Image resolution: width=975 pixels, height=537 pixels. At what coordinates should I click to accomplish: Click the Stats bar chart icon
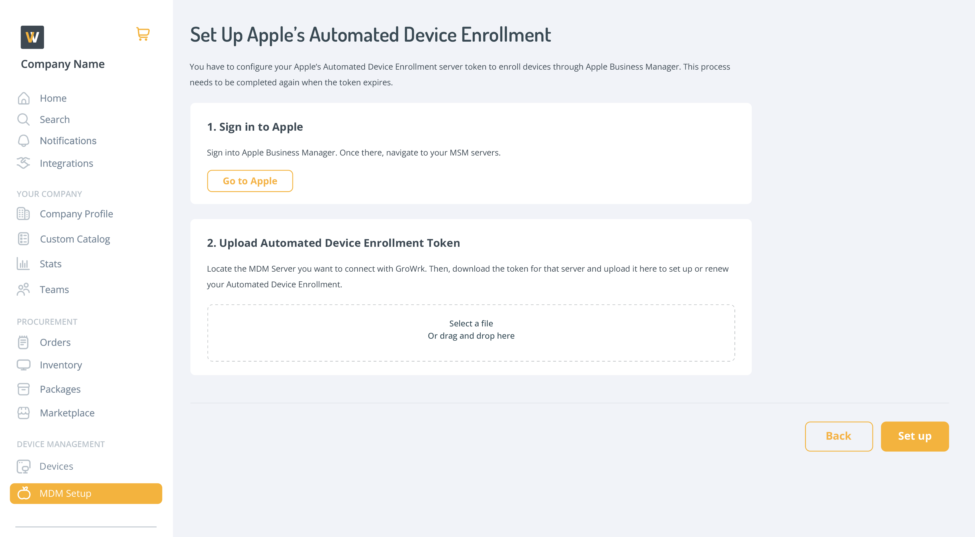tap(23, 264)
